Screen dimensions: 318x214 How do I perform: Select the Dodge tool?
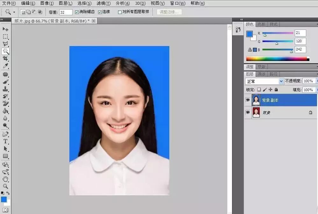5,125
